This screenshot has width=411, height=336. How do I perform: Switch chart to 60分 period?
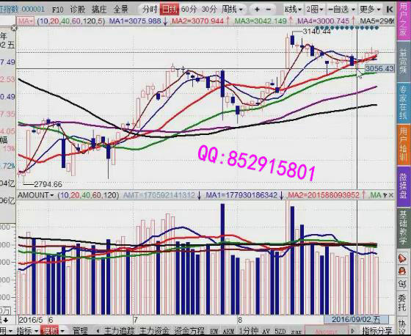click(x=189, y=10)
